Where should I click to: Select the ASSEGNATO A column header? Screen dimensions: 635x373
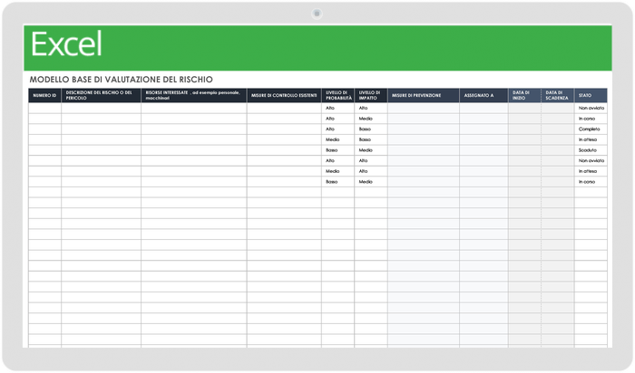(484, 95)
